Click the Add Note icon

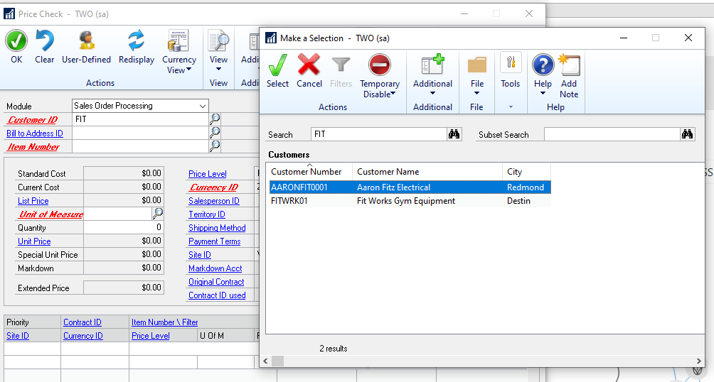coord(569,65)
